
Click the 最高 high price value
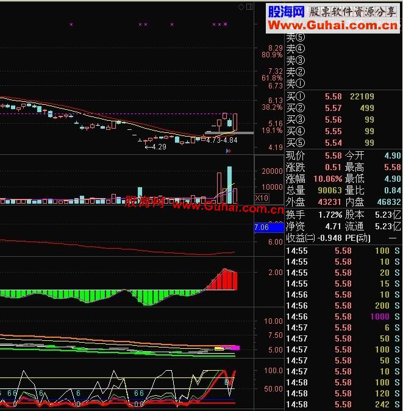pos(393,167)
